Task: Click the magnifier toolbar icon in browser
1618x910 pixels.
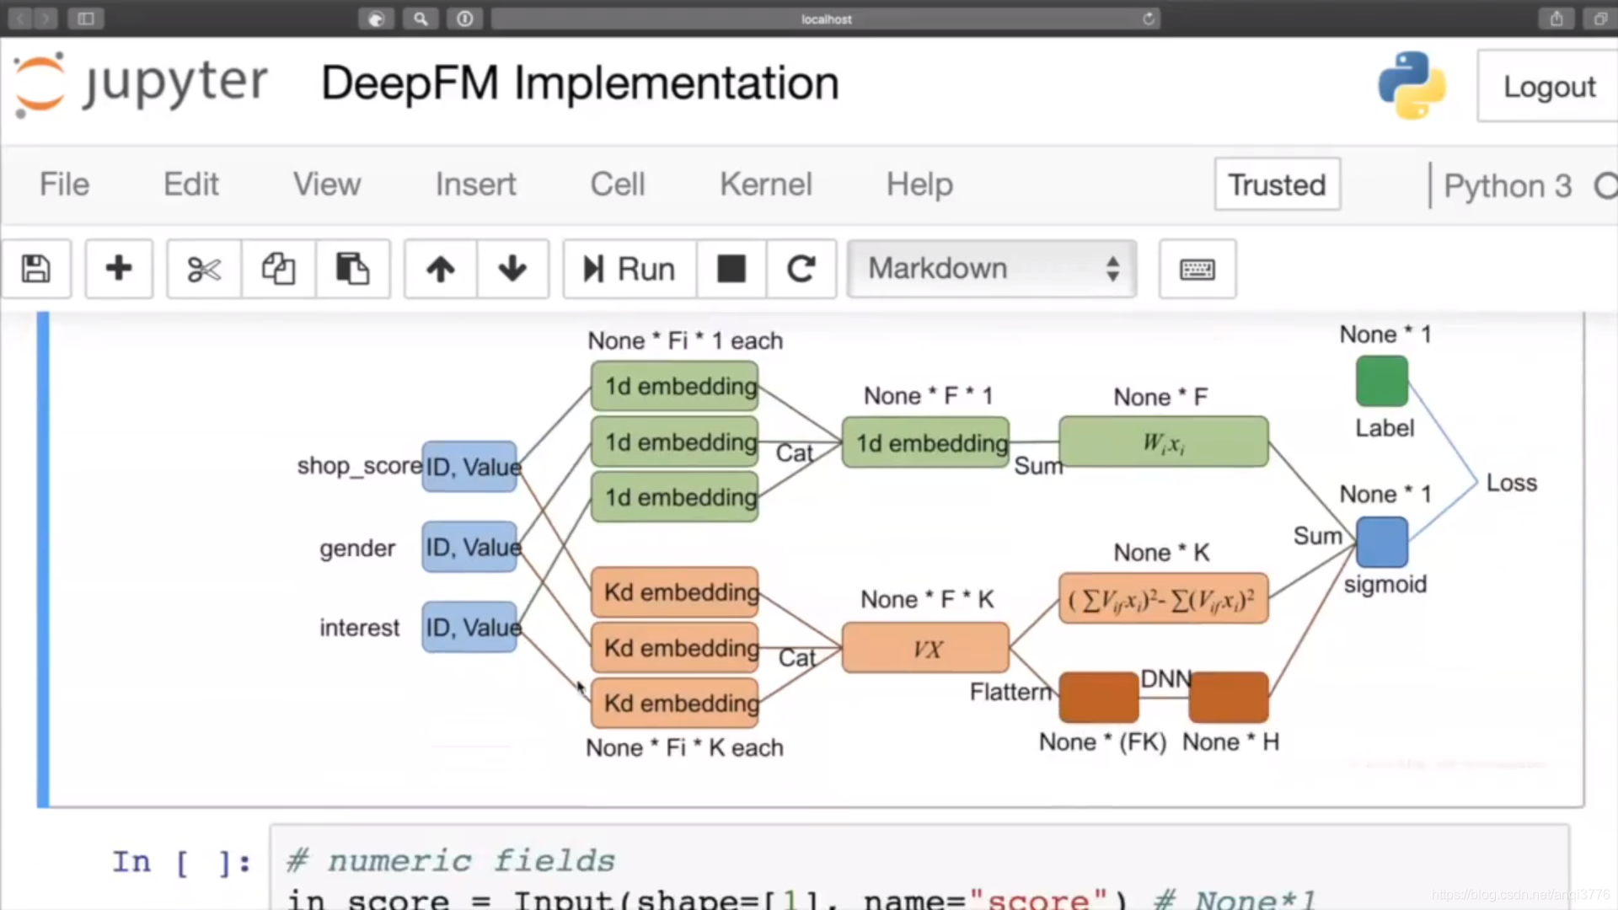Action: pos(421,19)
